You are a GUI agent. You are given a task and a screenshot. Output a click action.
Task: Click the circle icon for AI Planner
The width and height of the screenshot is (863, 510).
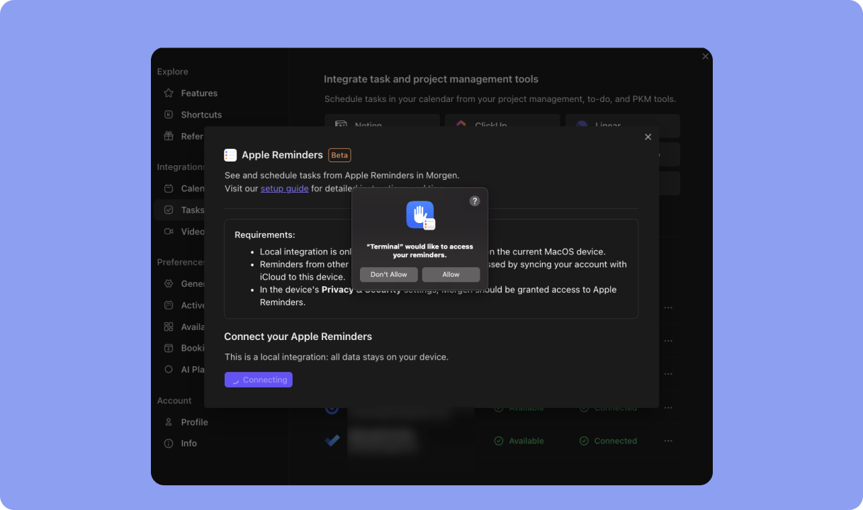point(169,369)
